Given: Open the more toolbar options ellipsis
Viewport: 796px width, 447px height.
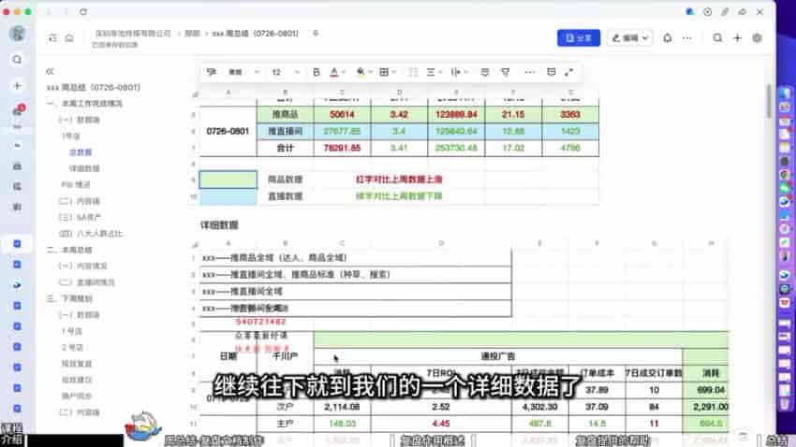Looking at the screenshot, I should pos(529,72).
